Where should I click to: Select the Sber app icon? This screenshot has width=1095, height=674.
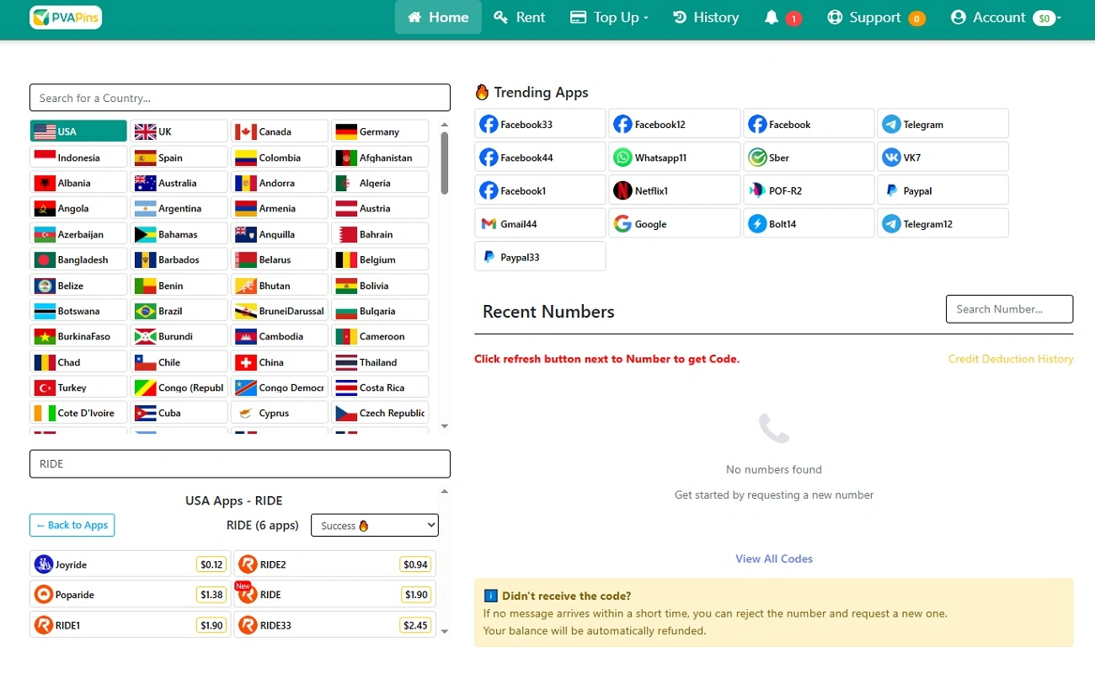coord(757,158)
